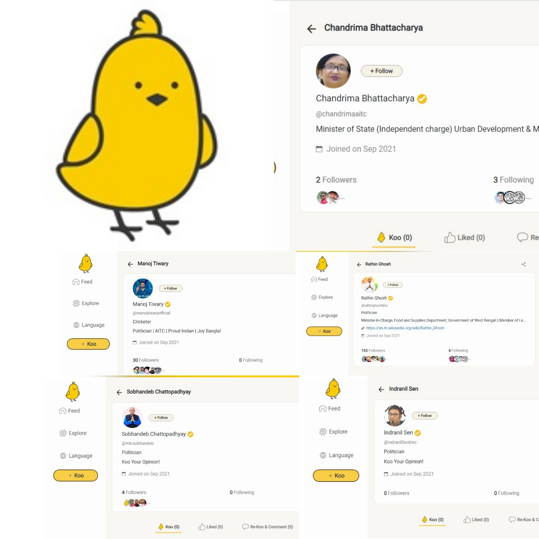The image size is (539, 539).
Task: Select Koo (0) tab on Indranil Sen profile
Action: pos(433,520)
